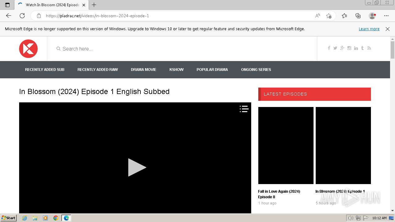This screenshot has width=395, height=222.
Task: Open Facebook social icon in header
Action: [329, 48]
